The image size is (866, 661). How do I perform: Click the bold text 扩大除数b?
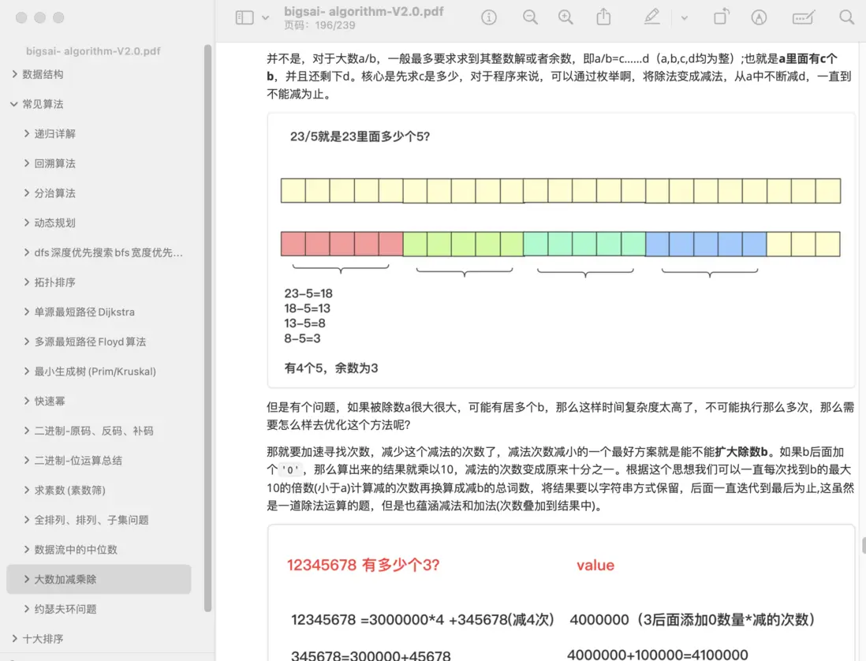click(741, 452)
